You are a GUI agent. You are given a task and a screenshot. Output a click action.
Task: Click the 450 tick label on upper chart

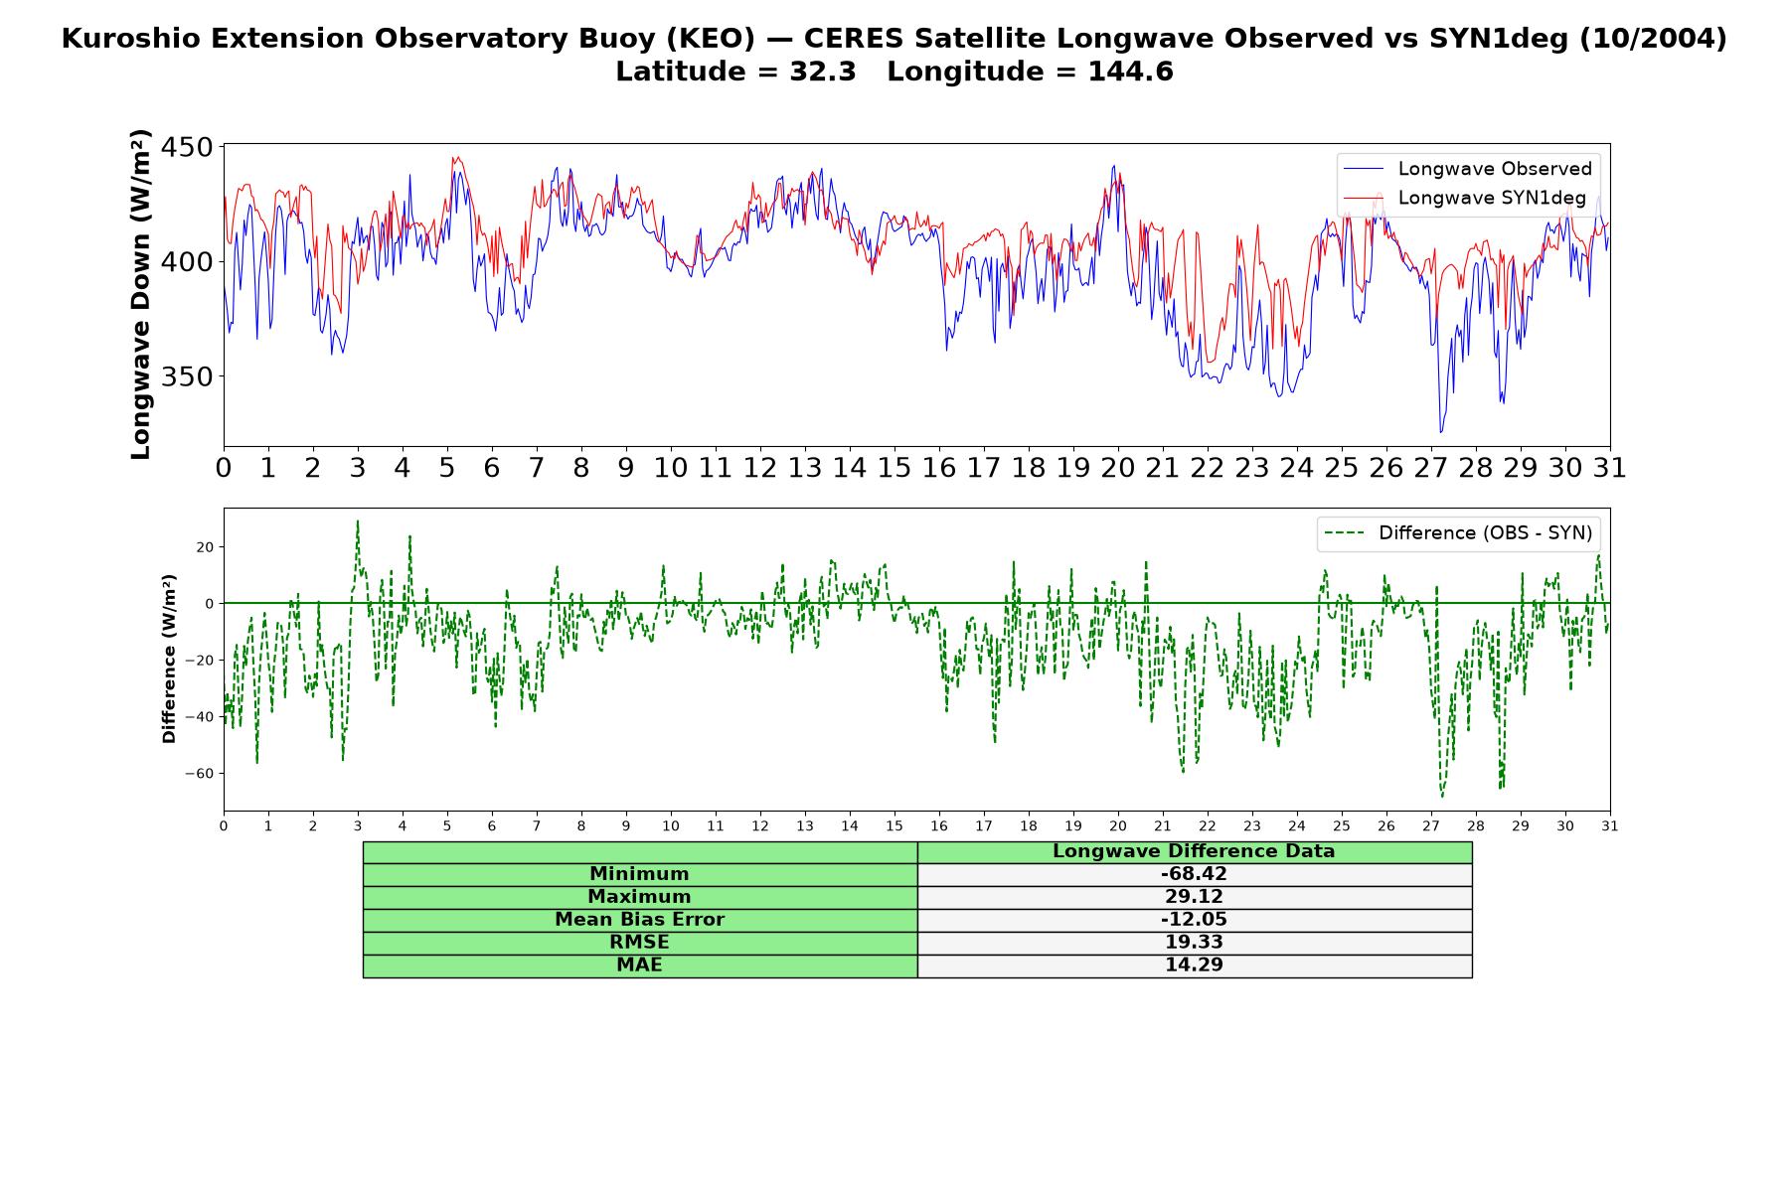click(x=186, y=148)
